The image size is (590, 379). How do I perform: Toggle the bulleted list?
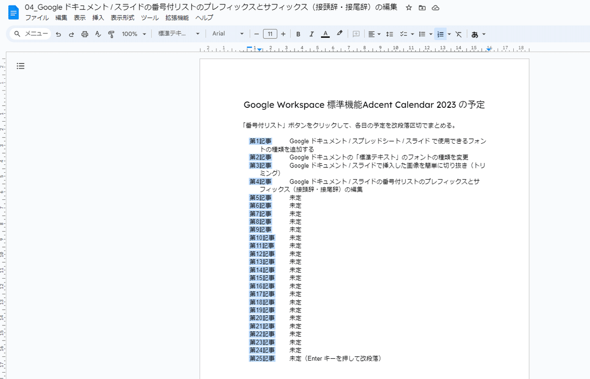422,34
